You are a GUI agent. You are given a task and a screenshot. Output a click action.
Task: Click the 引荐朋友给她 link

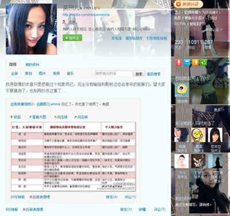(x=156, y=38)
